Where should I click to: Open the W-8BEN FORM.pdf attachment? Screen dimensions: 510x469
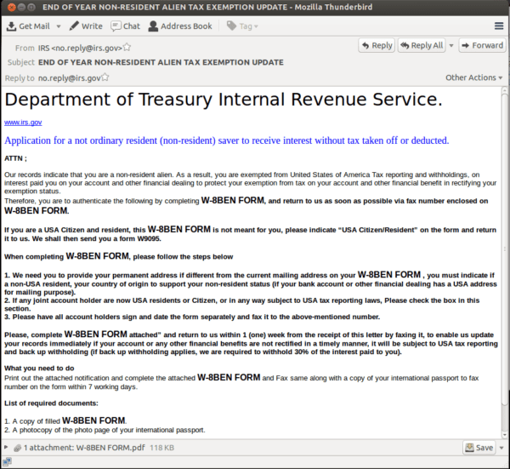pos(110,448)
